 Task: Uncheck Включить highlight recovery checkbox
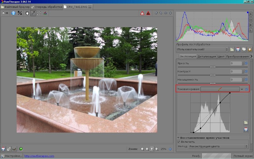[x=179, y=142]
